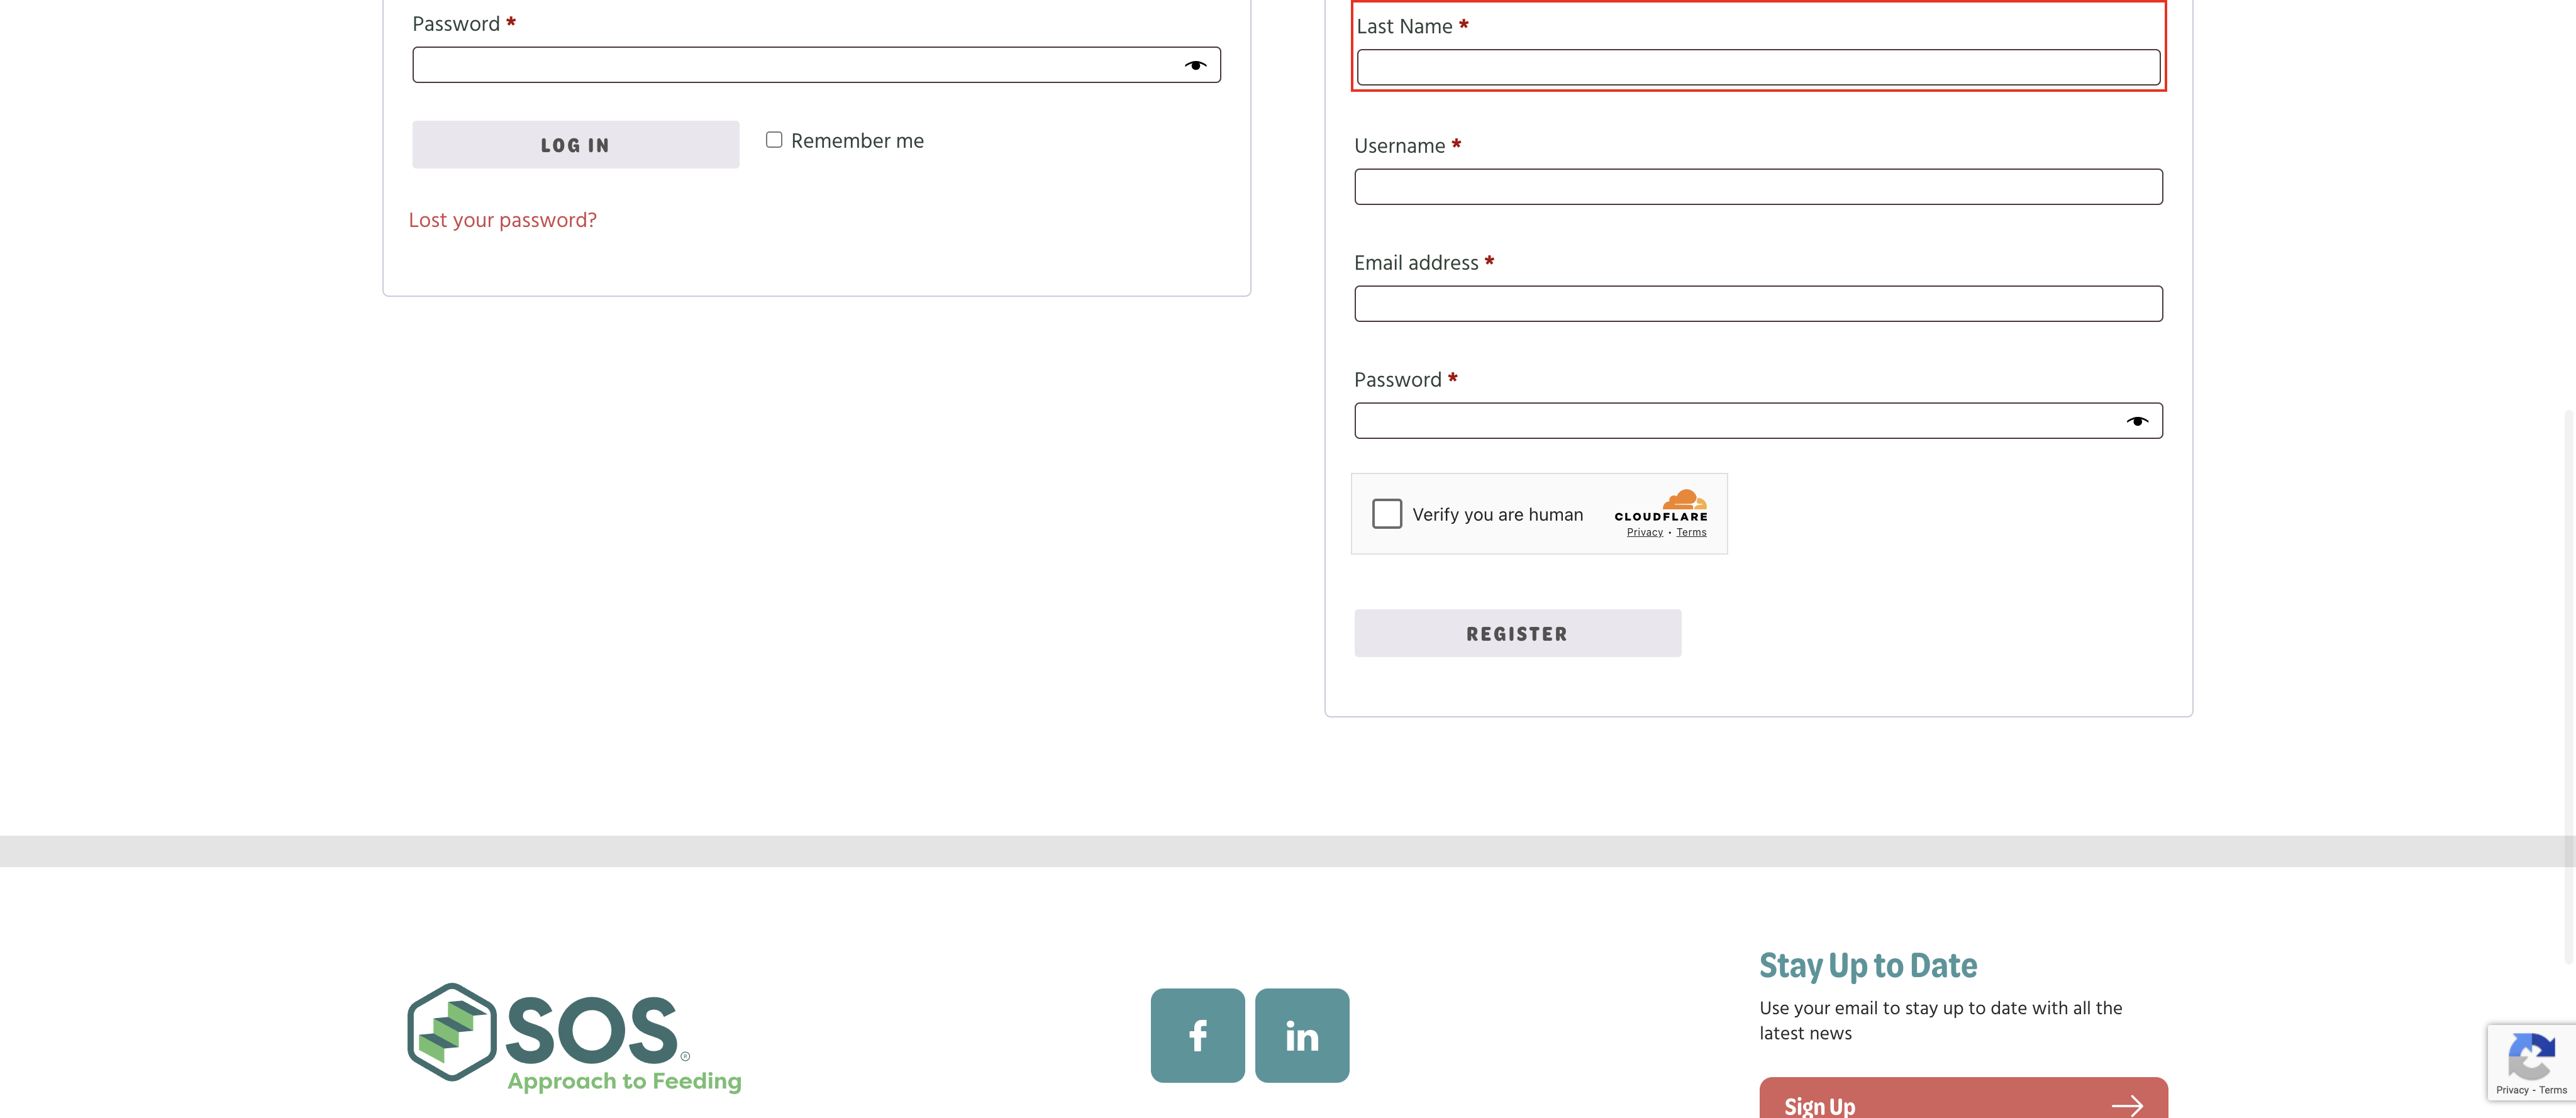Open the Lost your password link
The width and height of the screenshot is (2576, 1118).
coord(502,220)
